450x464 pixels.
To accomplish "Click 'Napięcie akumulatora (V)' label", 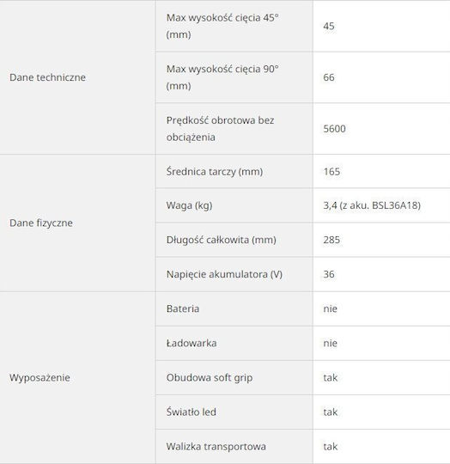I will tap(224, 274).
